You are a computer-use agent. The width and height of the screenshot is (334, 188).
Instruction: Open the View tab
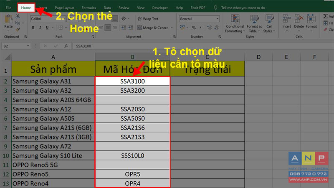(x=141, y=8)
